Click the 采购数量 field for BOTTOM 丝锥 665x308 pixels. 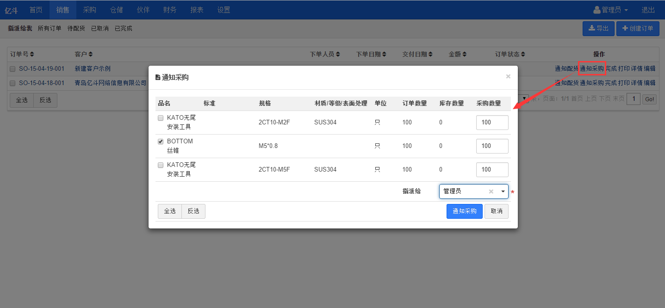click(x=492, y=146)
